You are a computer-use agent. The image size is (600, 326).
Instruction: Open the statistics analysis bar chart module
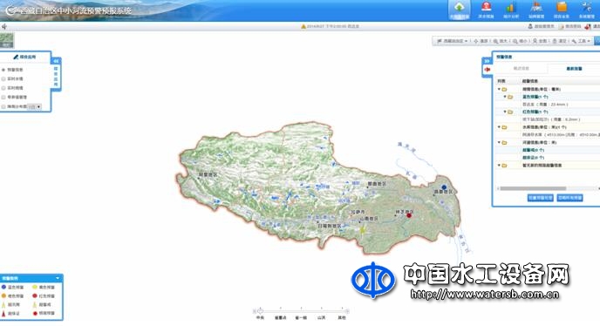click(x=510, y=10)
